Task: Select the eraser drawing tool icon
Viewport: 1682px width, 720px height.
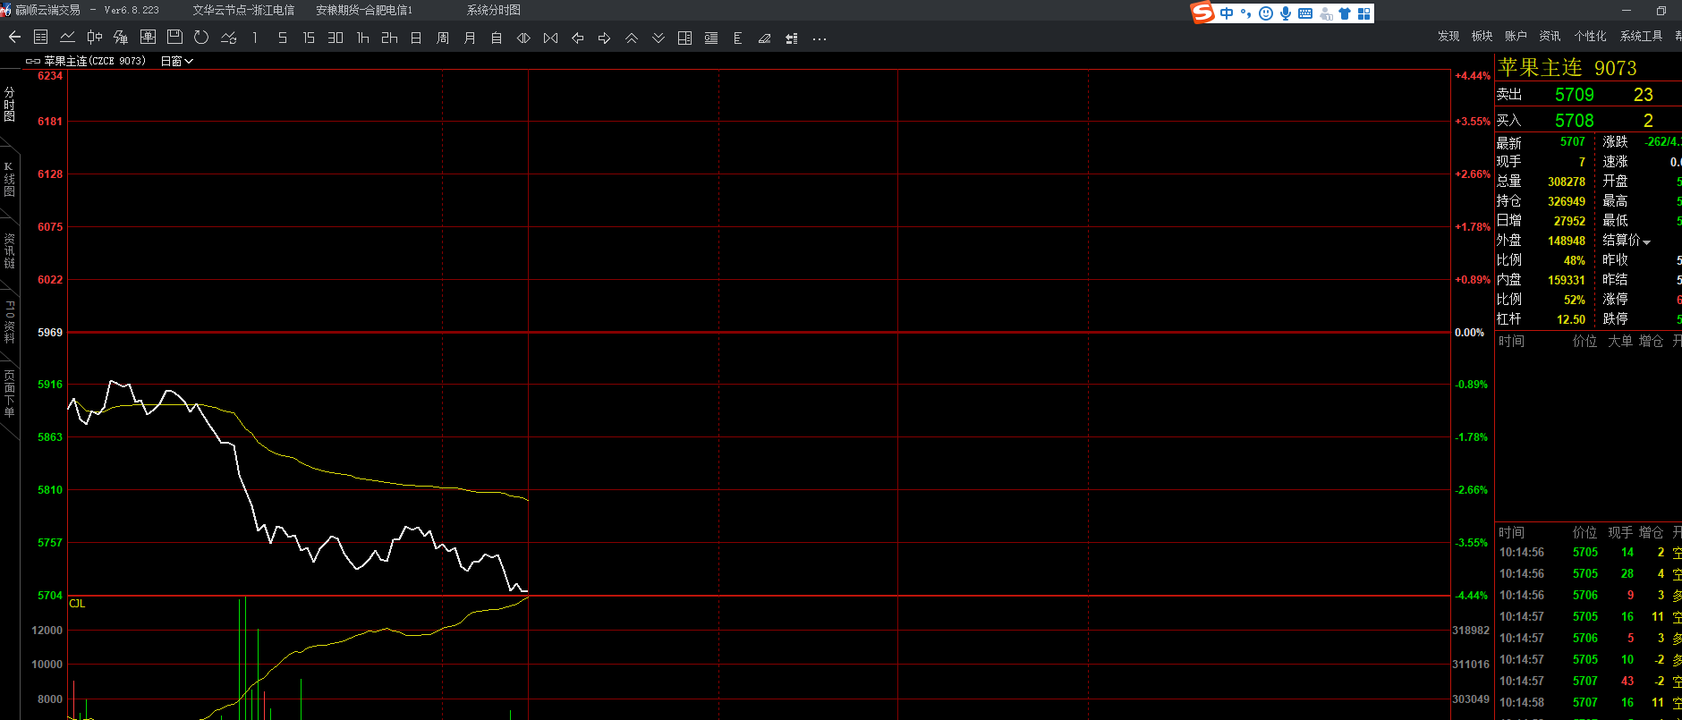Action: [x=764, y=38]
